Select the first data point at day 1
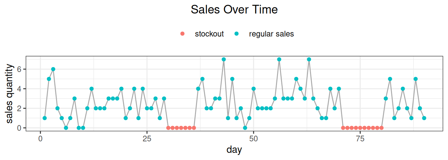Viewport: 448px width, 160px height. [x=45, y=118]
